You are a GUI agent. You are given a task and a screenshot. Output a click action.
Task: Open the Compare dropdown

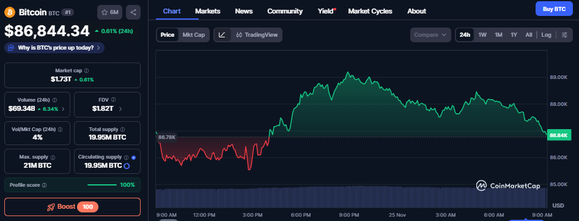[430, 35]
